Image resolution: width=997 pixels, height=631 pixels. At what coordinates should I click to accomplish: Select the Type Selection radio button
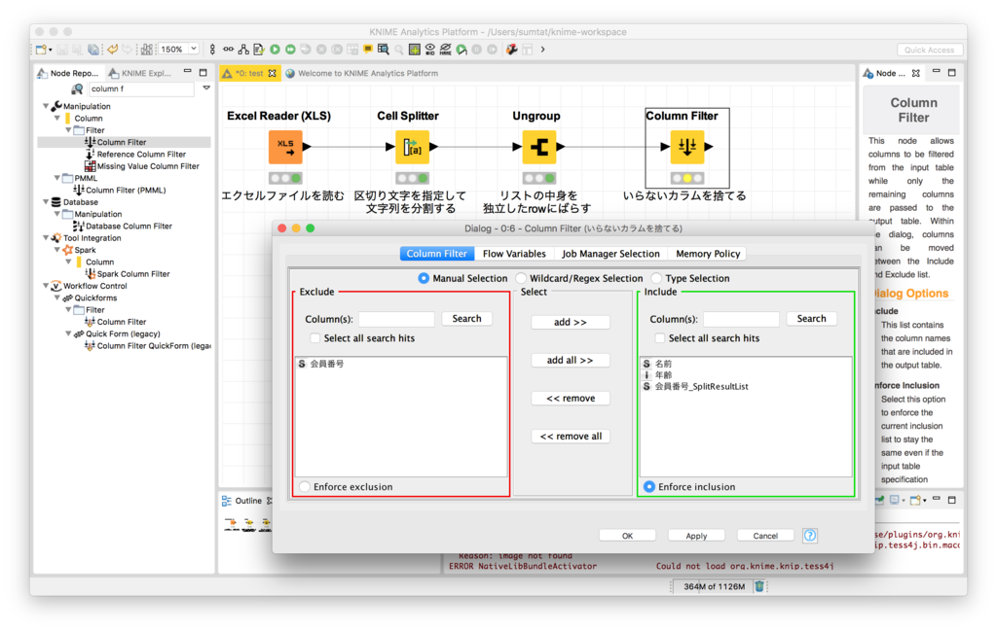pyautogui.click(x=656, y=278)
